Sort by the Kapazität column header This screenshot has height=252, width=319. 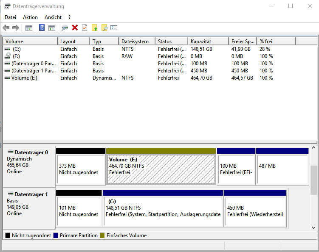point(209,42)
